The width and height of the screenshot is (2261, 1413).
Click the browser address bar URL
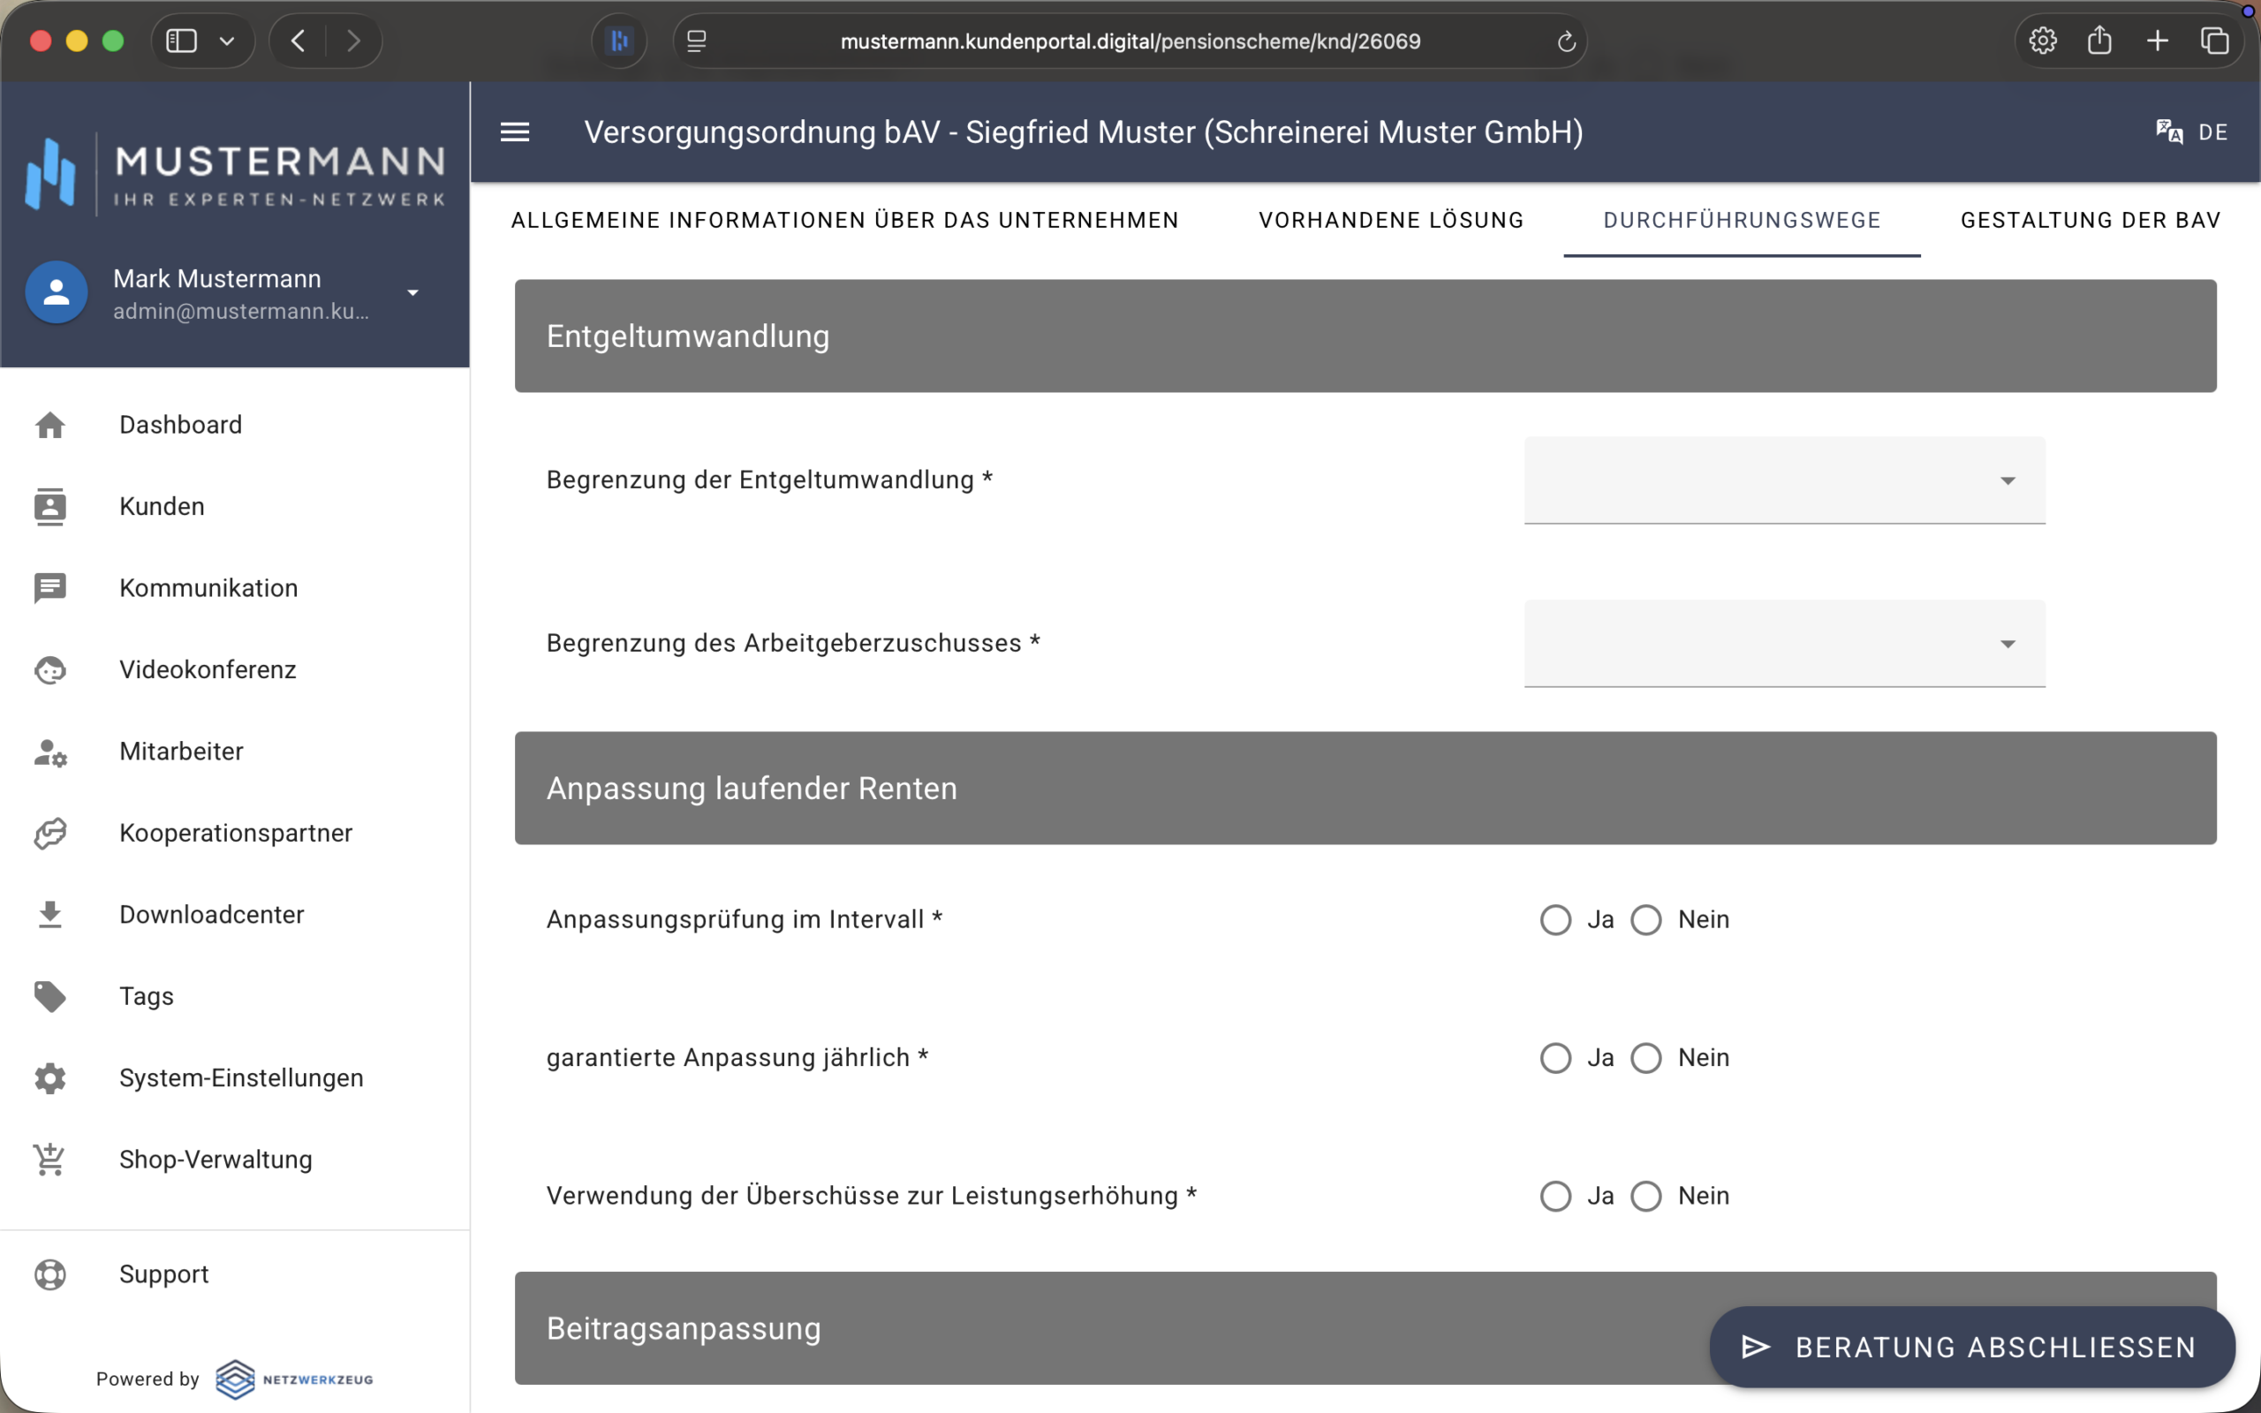[1130, 42]
